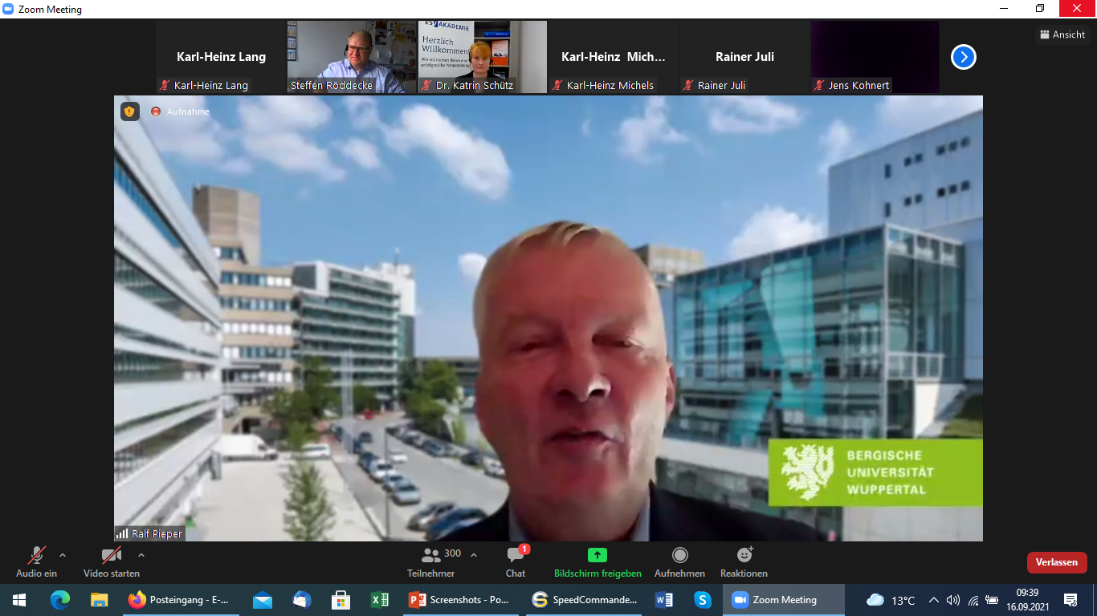Open the Ansicht view menu
Viewport: 1097px width, 616px height.
point(1062,34)
